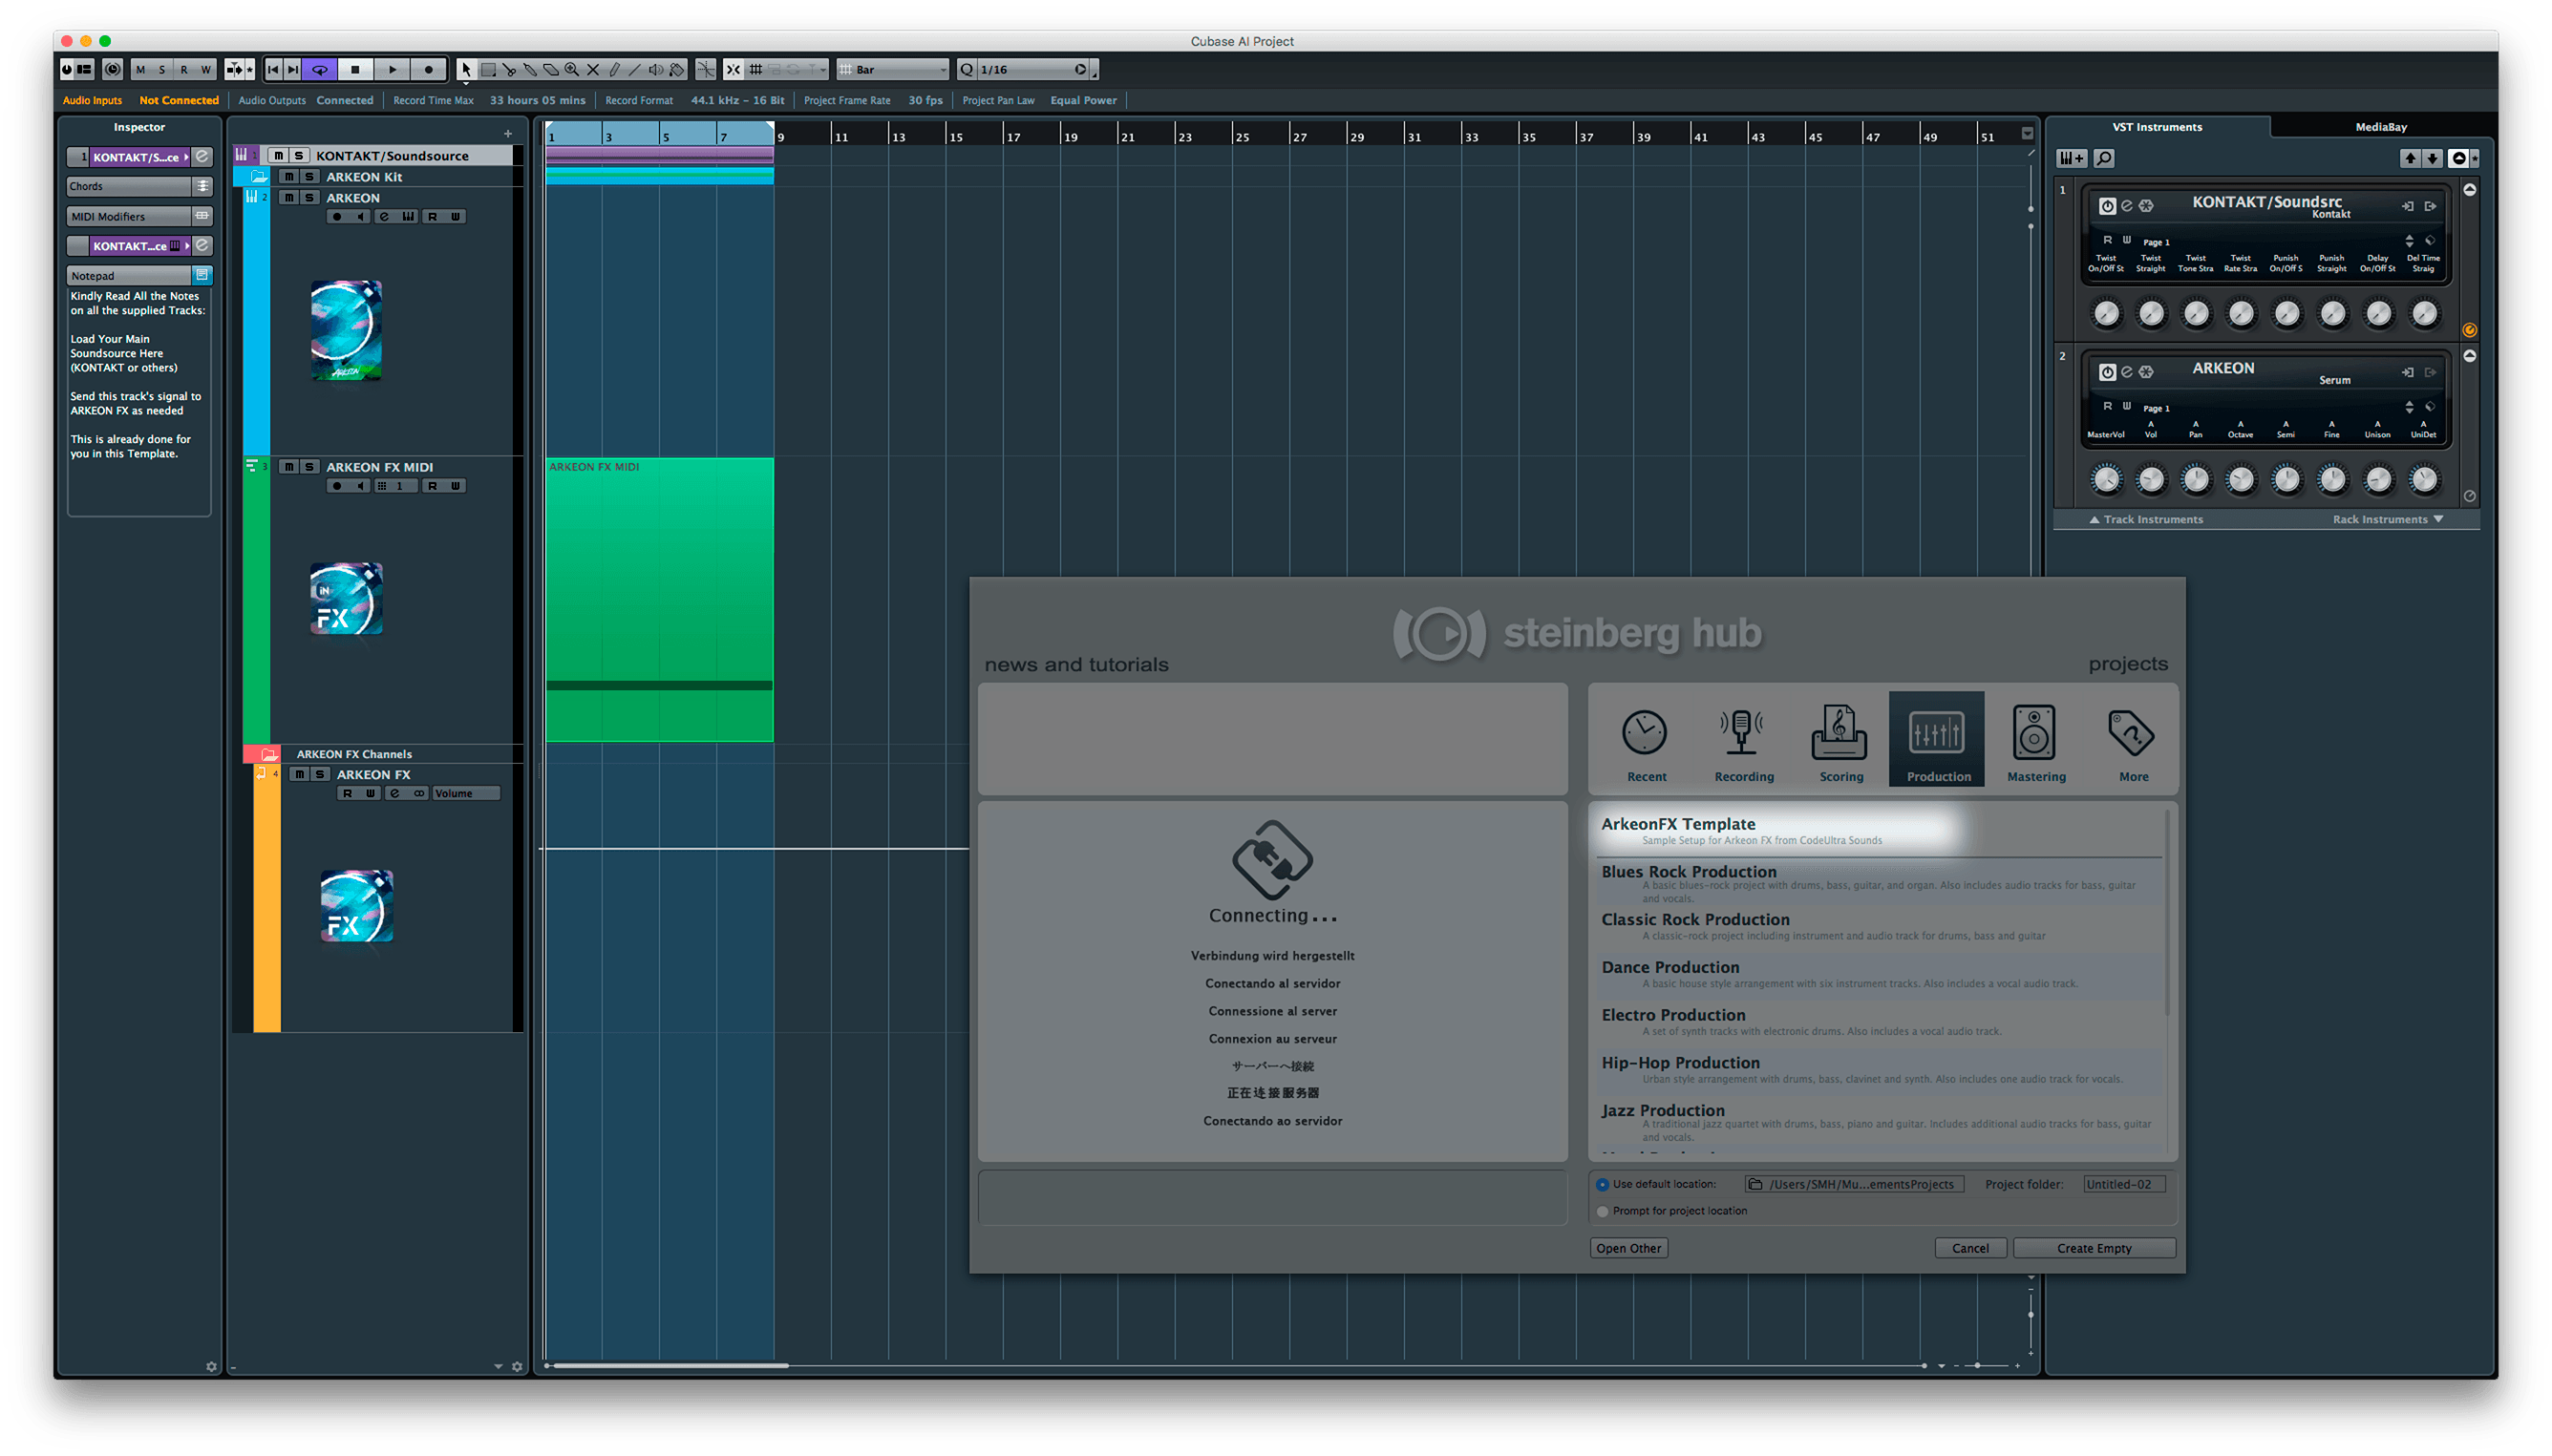Select the Range Selection tool
Screen dimensions: 2552x1456
click(488, 69)
